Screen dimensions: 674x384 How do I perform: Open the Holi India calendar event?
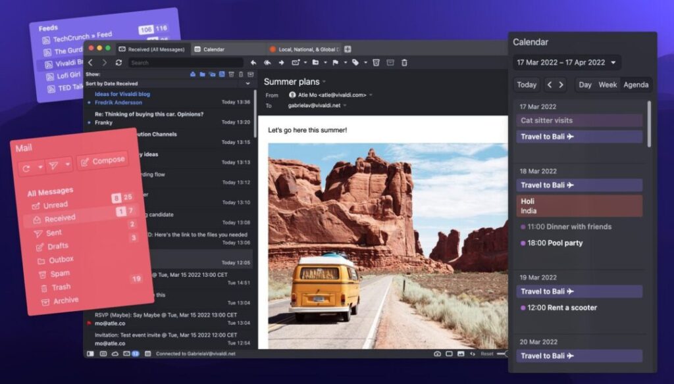[x=579, y=206]
